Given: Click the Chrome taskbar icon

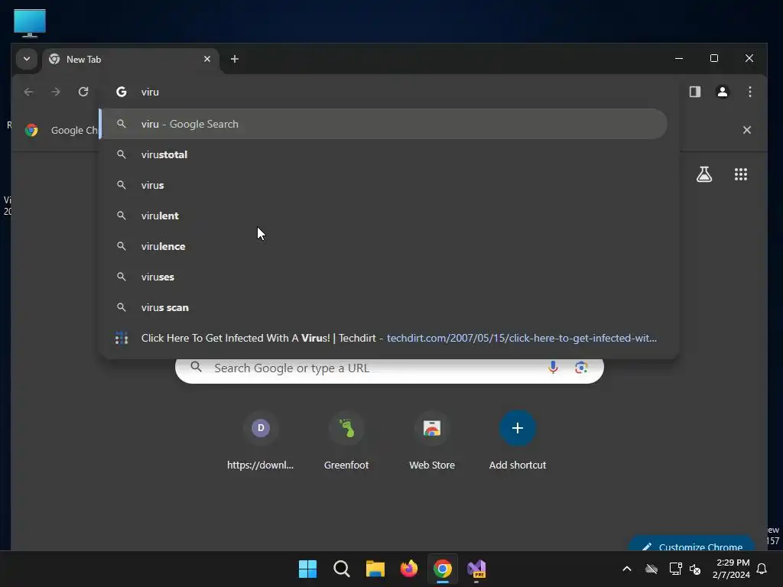Looking at the screenshot, I should [443, 569].
